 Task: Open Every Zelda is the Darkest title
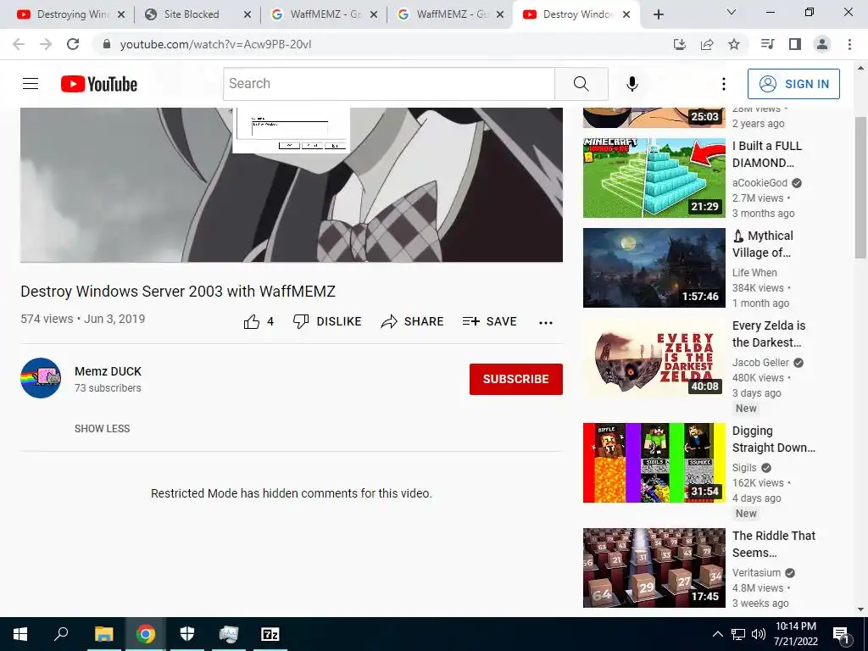769,334
